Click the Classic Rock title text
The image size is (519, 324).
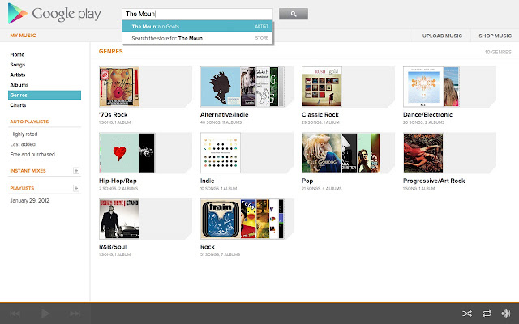tap(320, 114)
